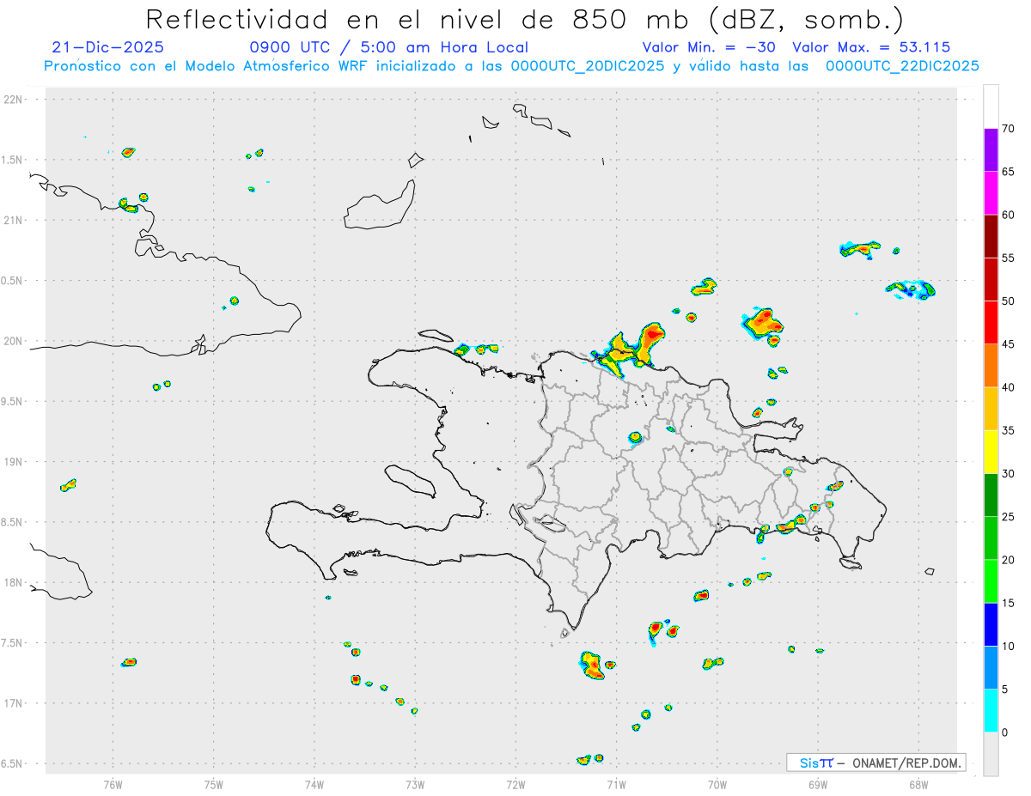This screenshot has width=1031, height=796.
Task: Click the longitude axis label '70W'
Action: [717, 784]
